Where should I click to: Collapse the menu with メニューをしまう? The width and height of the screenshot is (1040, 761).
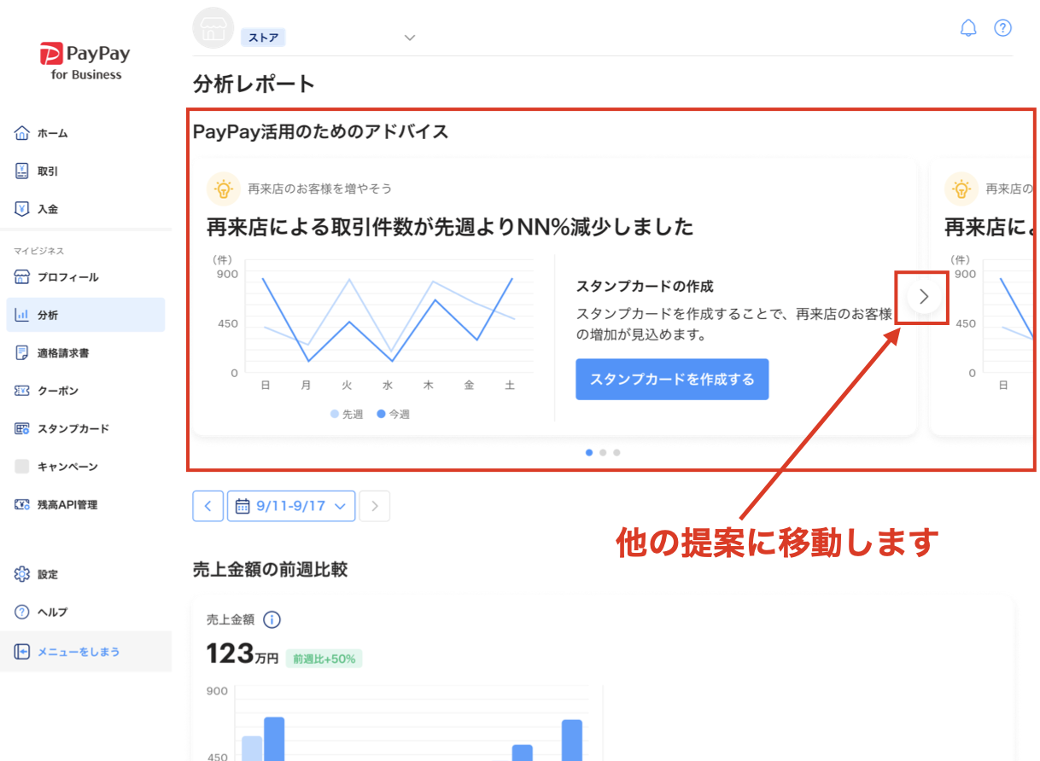click(x=85, y=652)
